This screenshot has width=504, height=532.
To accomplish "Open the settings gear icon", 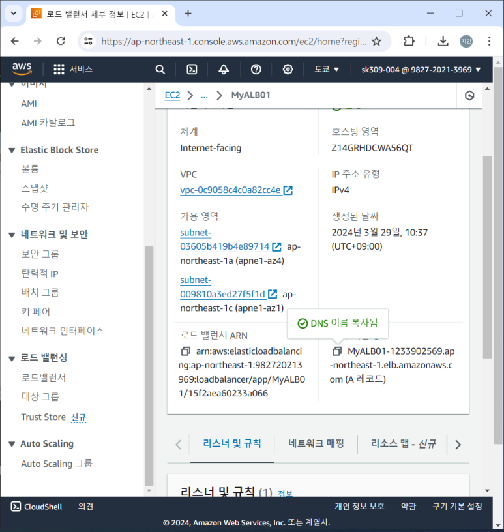I will tap(288, 70).
